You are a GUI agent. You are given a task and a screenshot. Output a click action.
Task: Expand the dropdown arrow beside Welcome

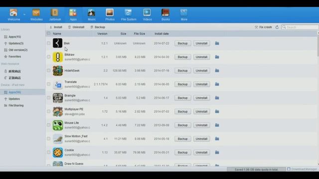click(24, 14)
